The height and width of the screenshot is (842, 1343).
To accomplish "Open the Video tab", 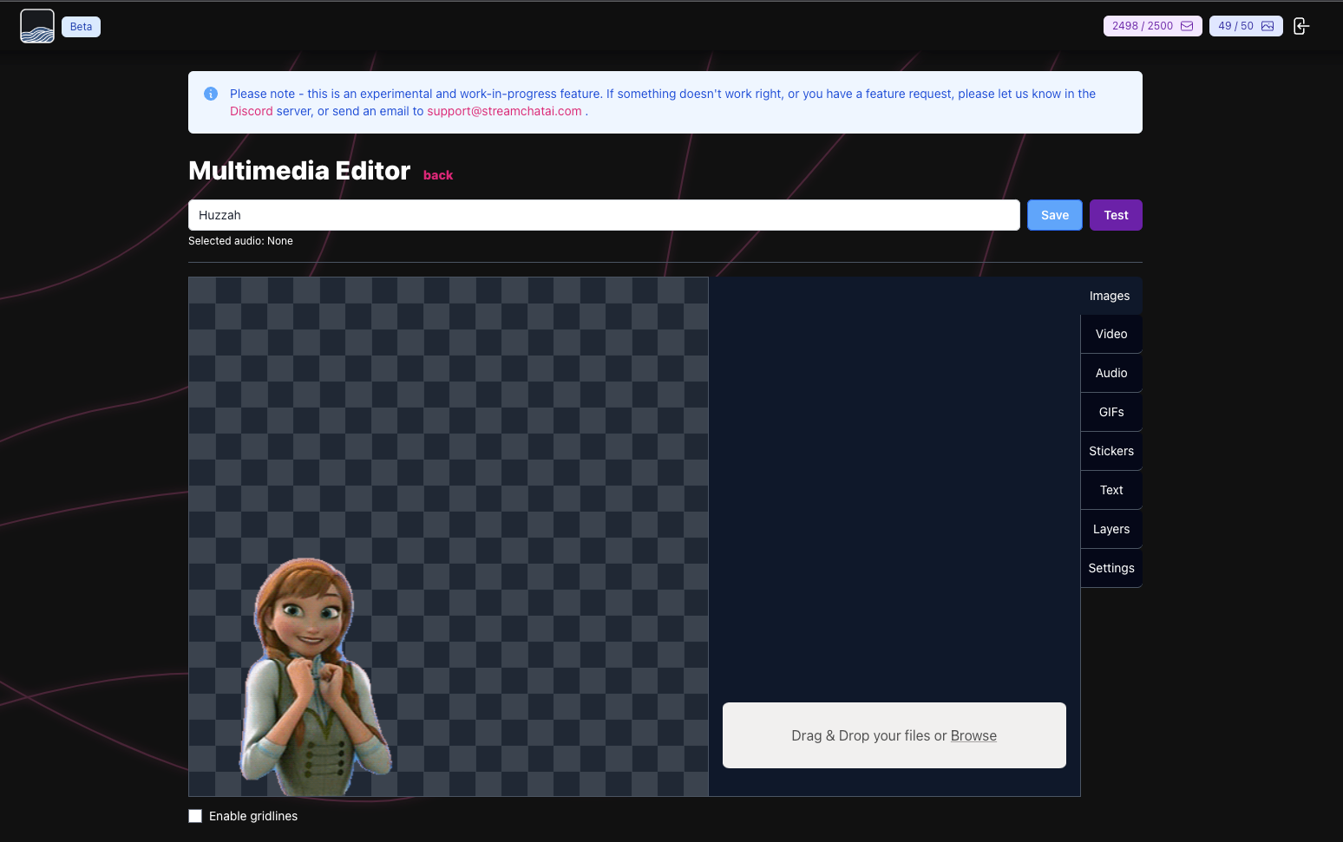I will tap(1110, 334).
